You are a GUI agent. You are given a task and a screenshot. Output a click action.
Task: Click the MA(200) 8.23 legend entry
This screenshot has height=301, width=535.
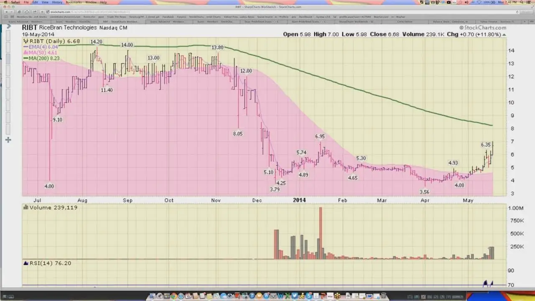[42, 58]
